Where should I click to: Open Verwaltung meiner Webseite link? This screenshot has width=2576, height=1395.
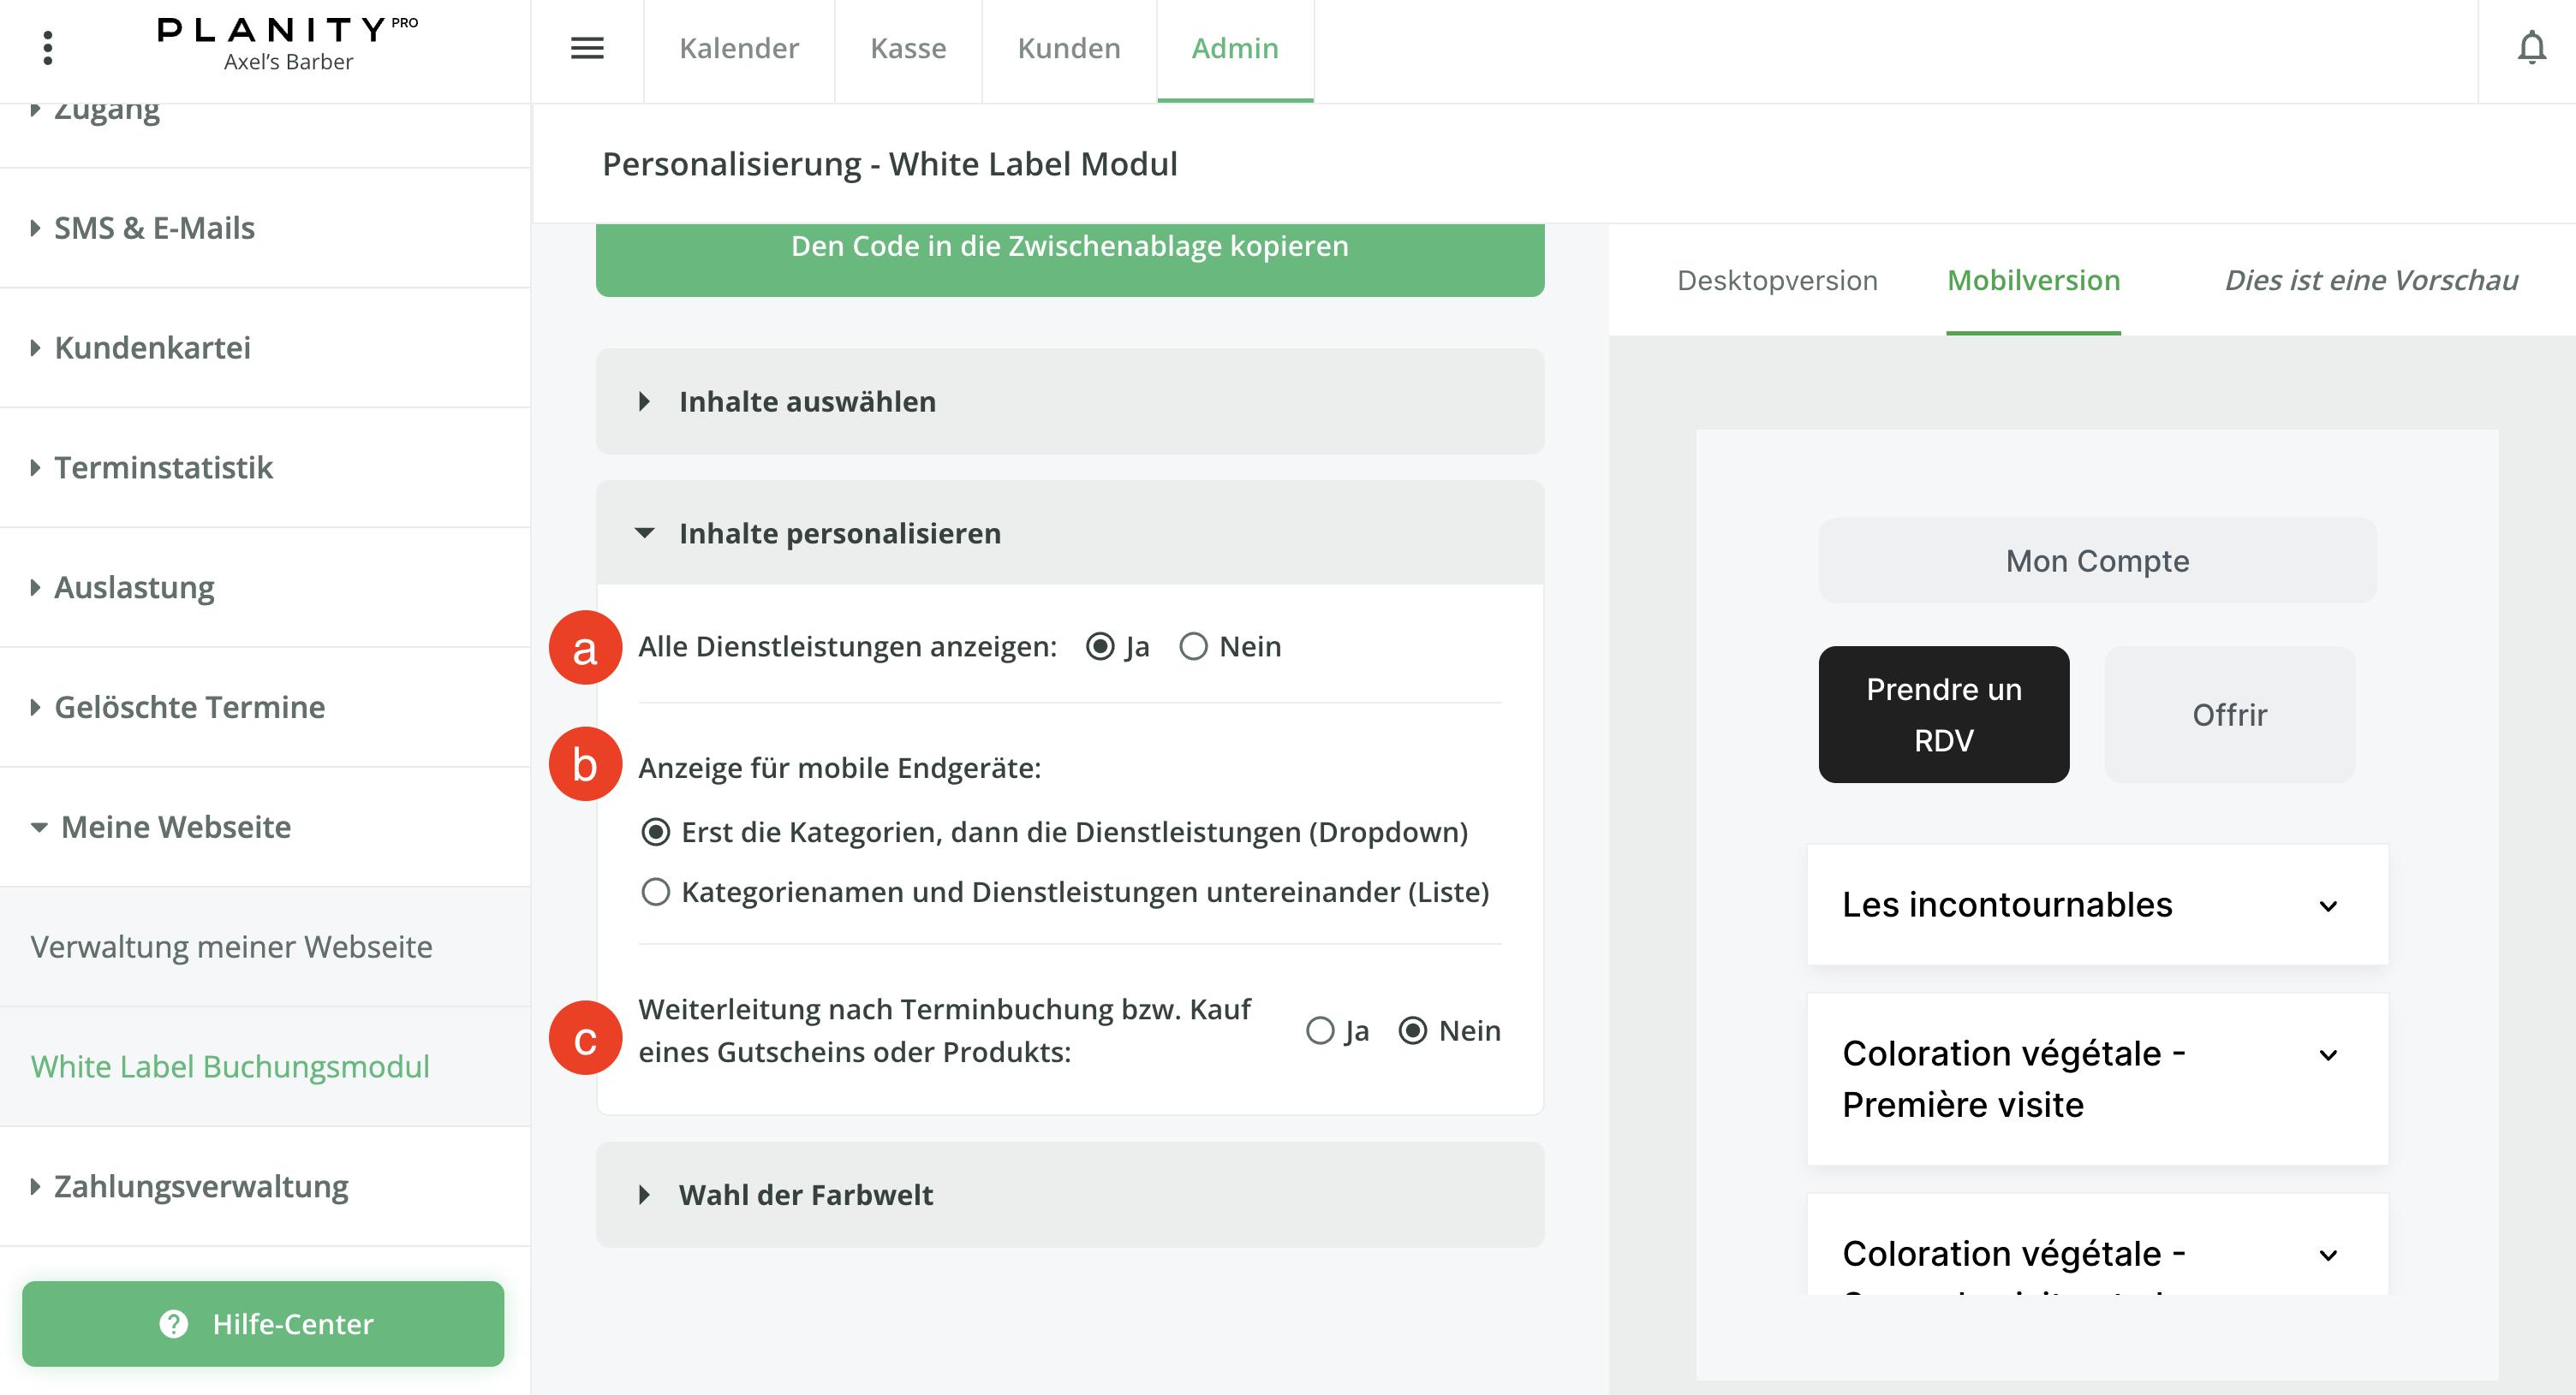(x=231, y=946)
